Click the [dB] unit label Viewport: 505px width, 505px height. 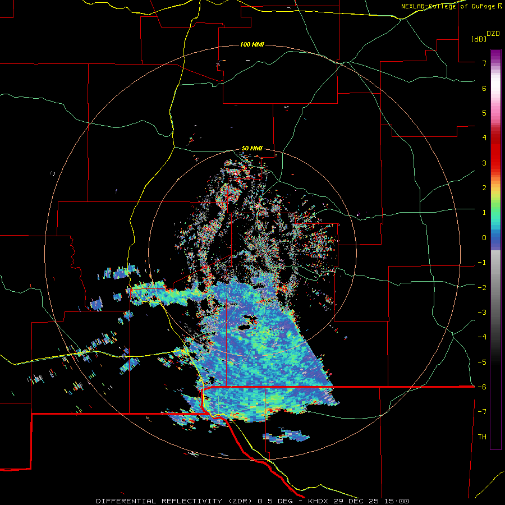tap(479, 39)
